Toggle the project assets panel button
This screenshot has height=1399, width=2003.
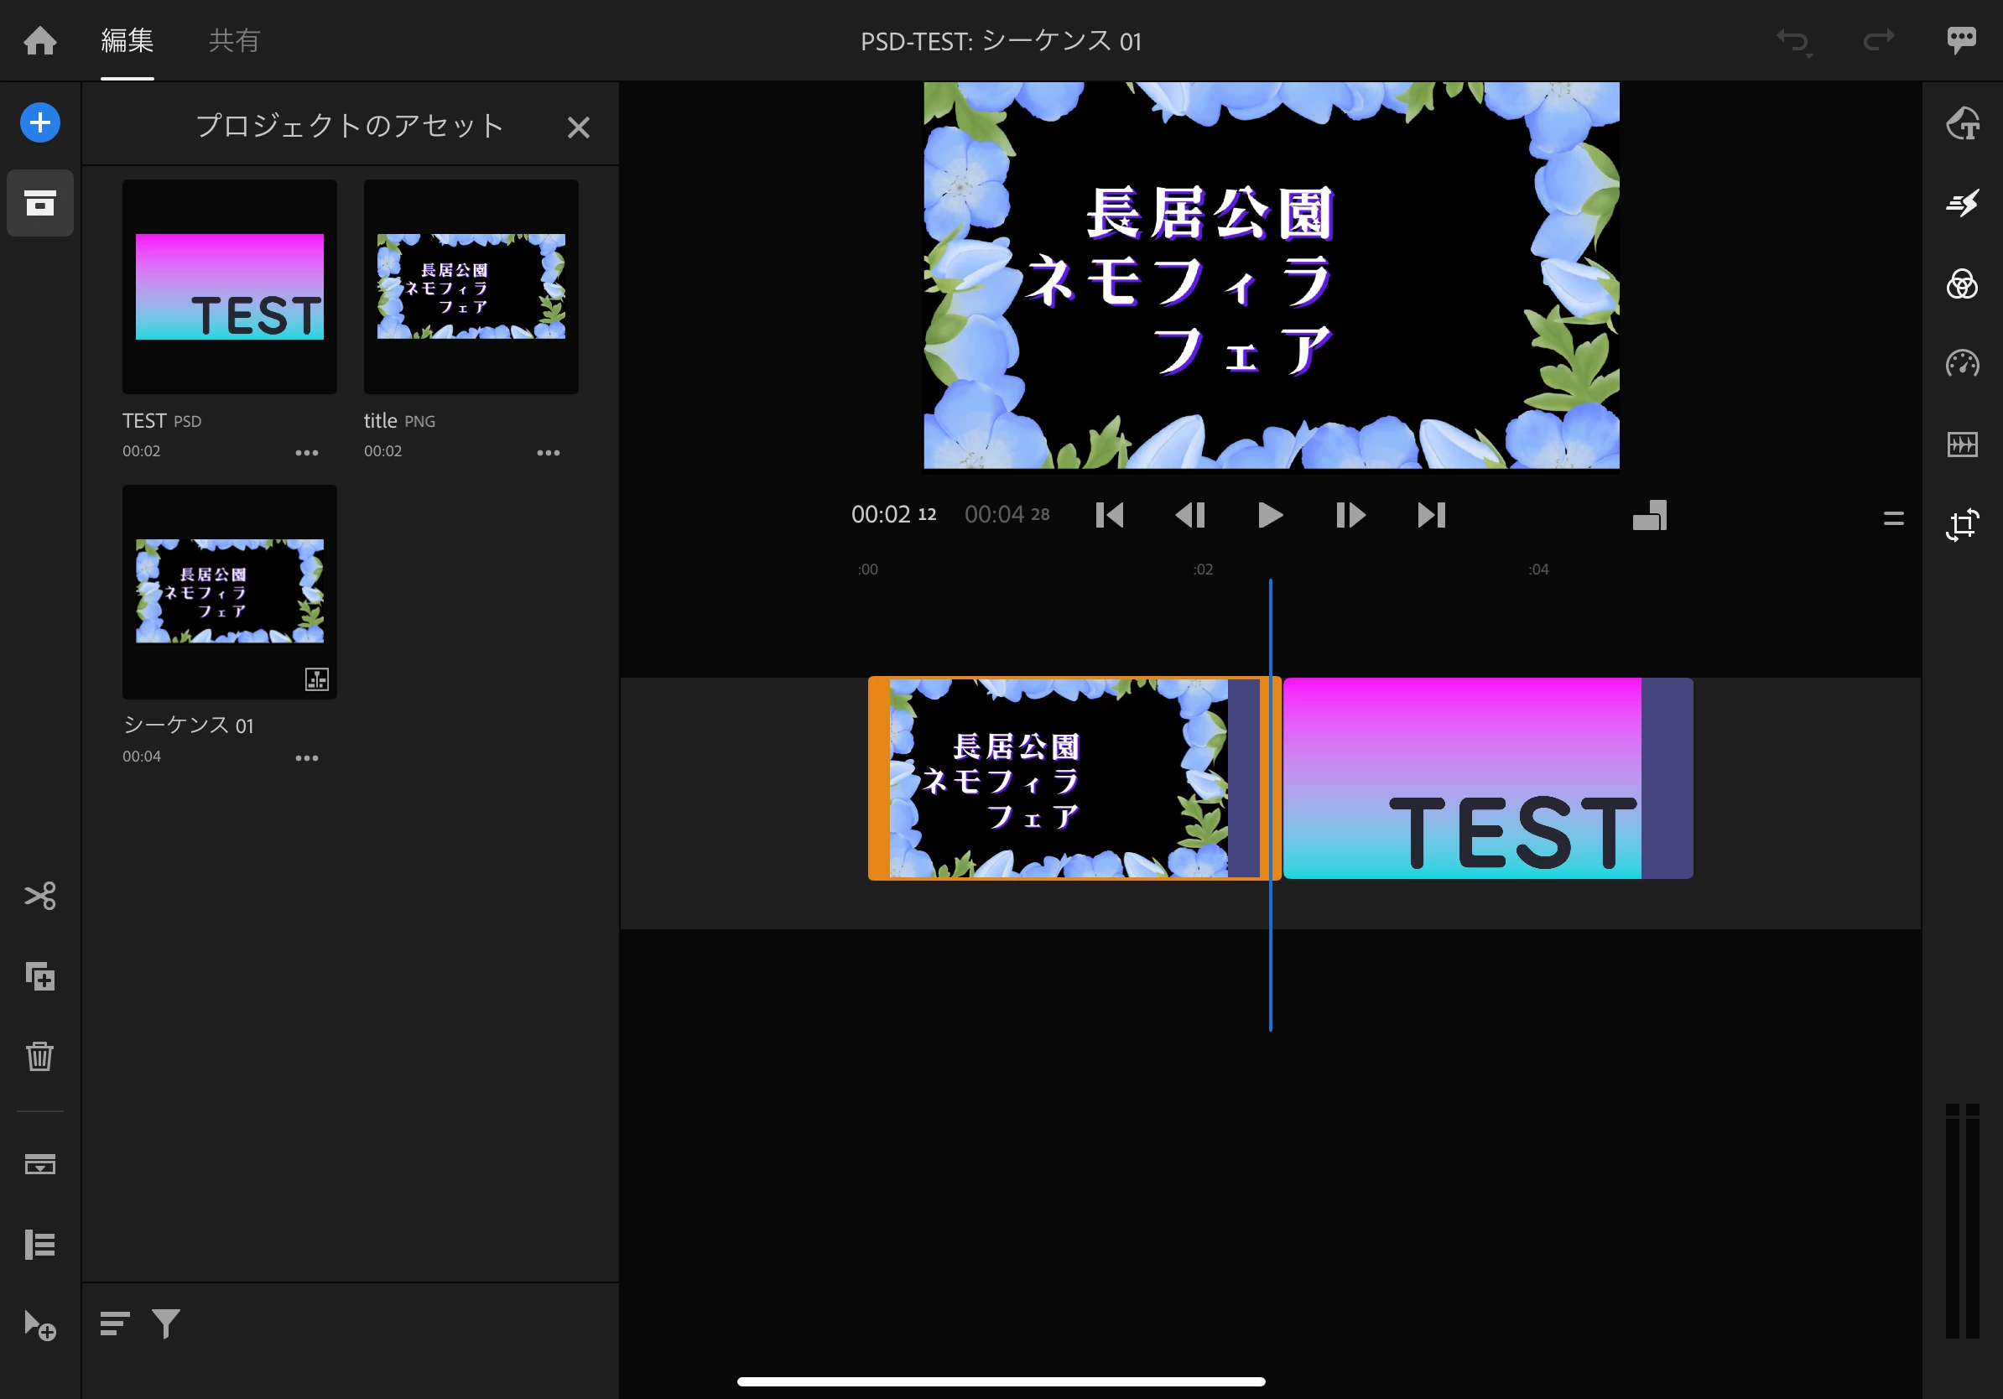coord(40,203)
